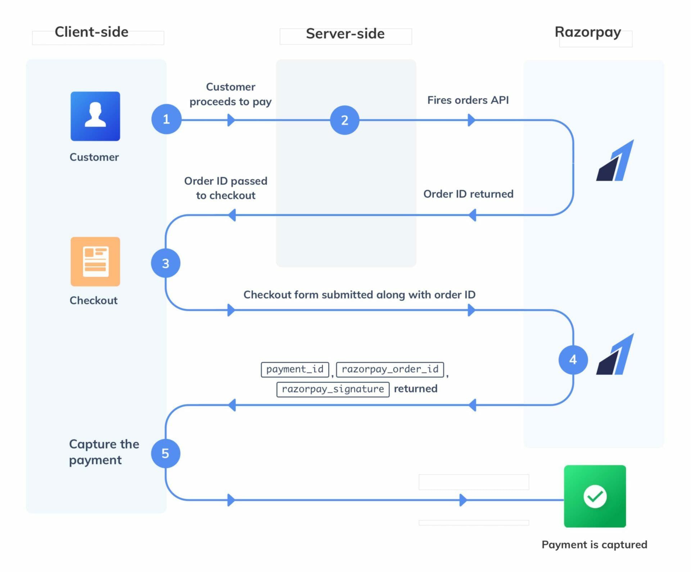Click the Razorpay logo beside the Fires orders API loop
The height and width of the screenshot is (572, 691).
coord(615,160)
